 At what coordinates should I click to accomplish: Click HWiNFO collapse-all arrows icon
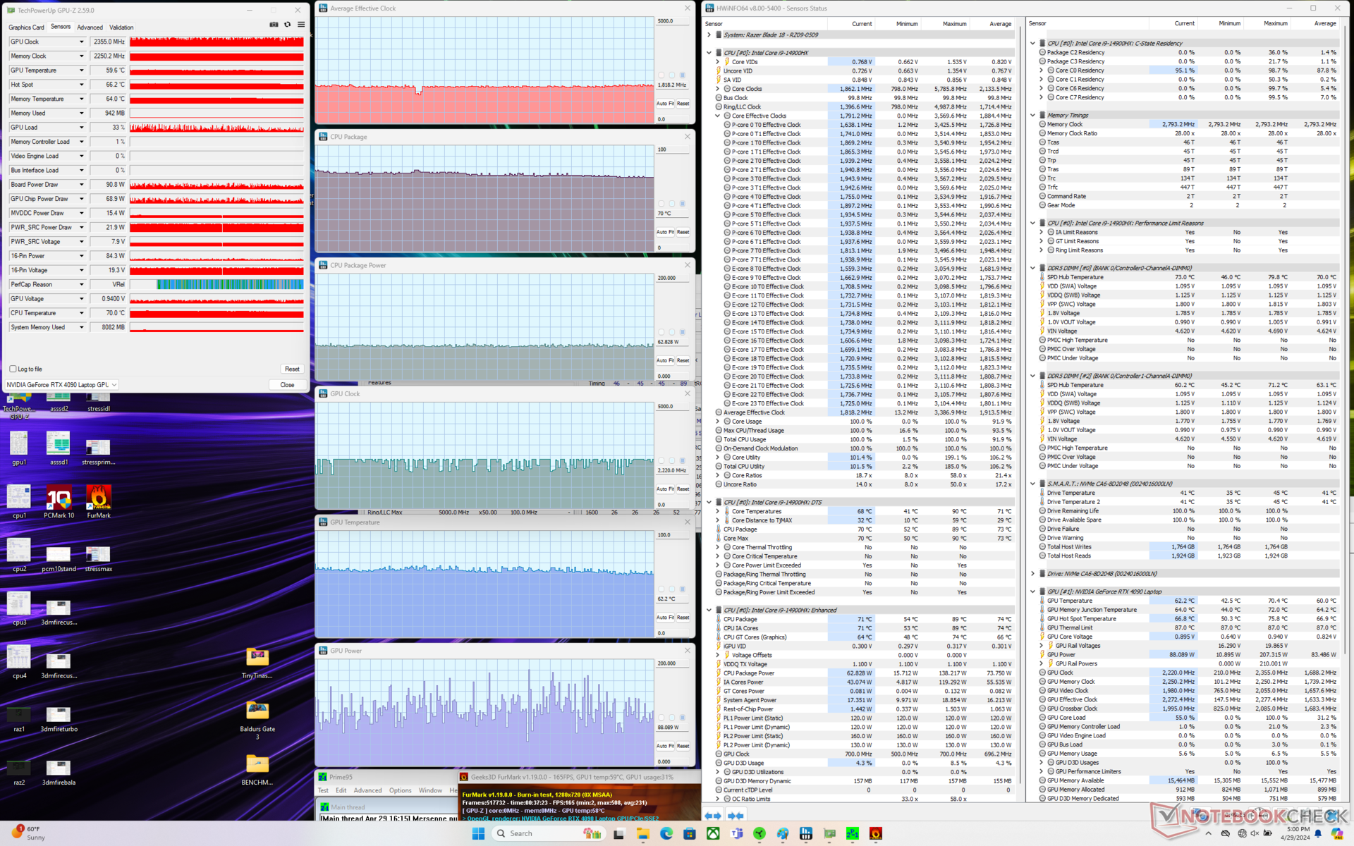(736, 816)
